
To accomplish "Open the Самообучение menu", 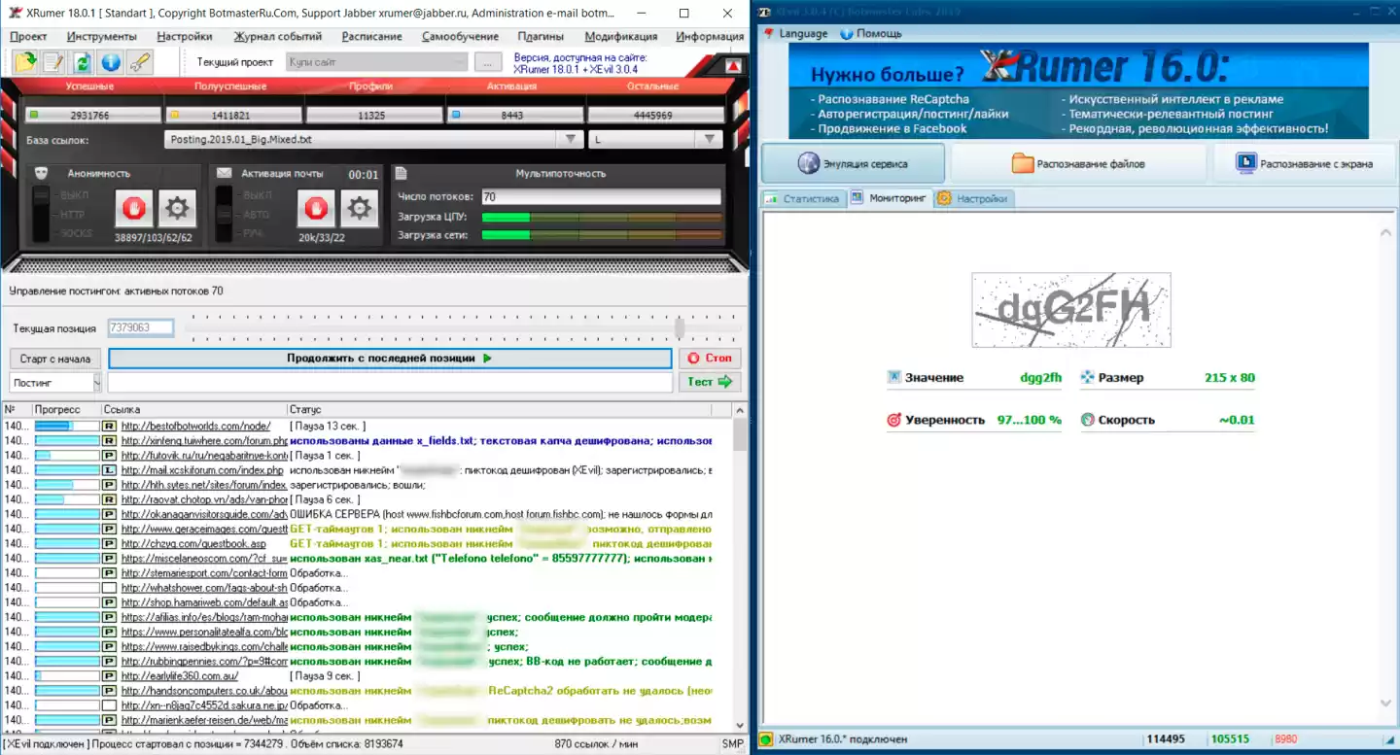I will click(461, 36).
